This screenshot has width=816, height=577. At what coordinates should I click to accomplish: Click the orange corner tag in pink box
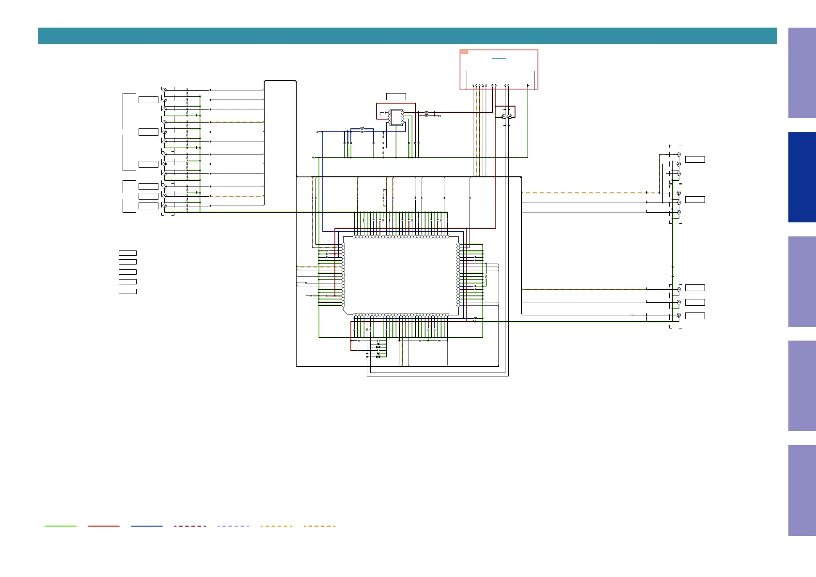point(464,51)
